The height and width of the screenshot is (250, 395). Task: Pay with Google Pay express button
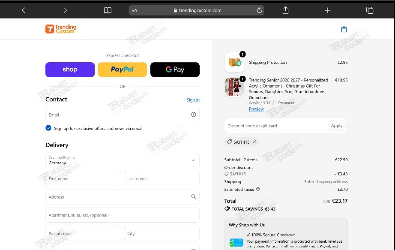(x=175, y=69)
